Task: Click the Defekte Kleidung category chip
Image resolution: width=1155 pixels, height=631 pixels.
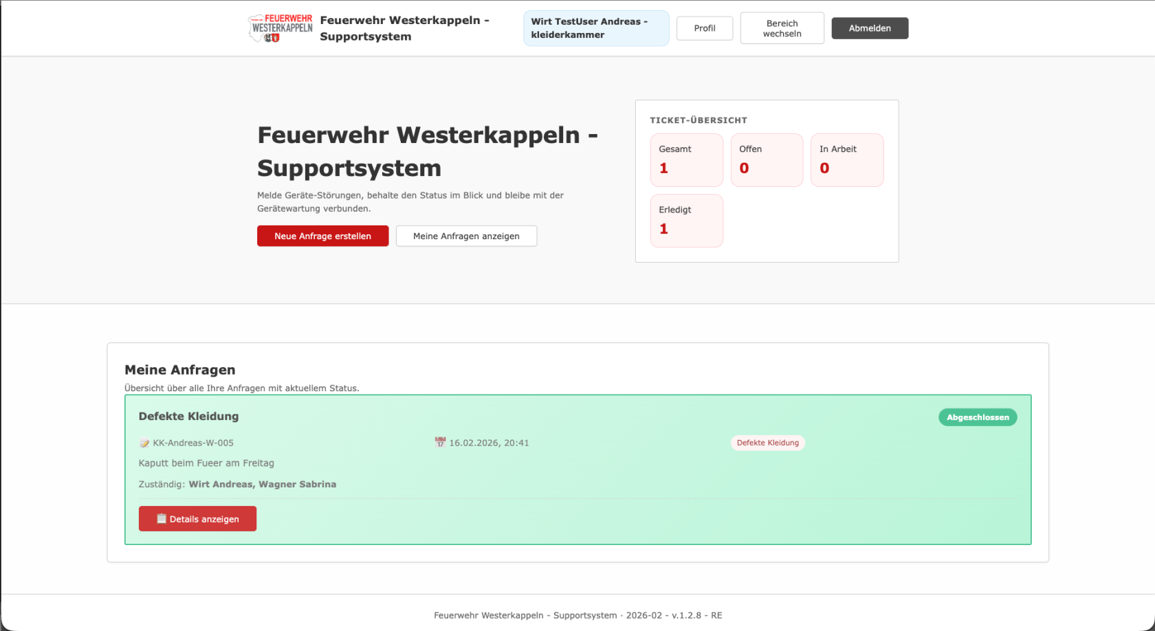Action: 768,443
